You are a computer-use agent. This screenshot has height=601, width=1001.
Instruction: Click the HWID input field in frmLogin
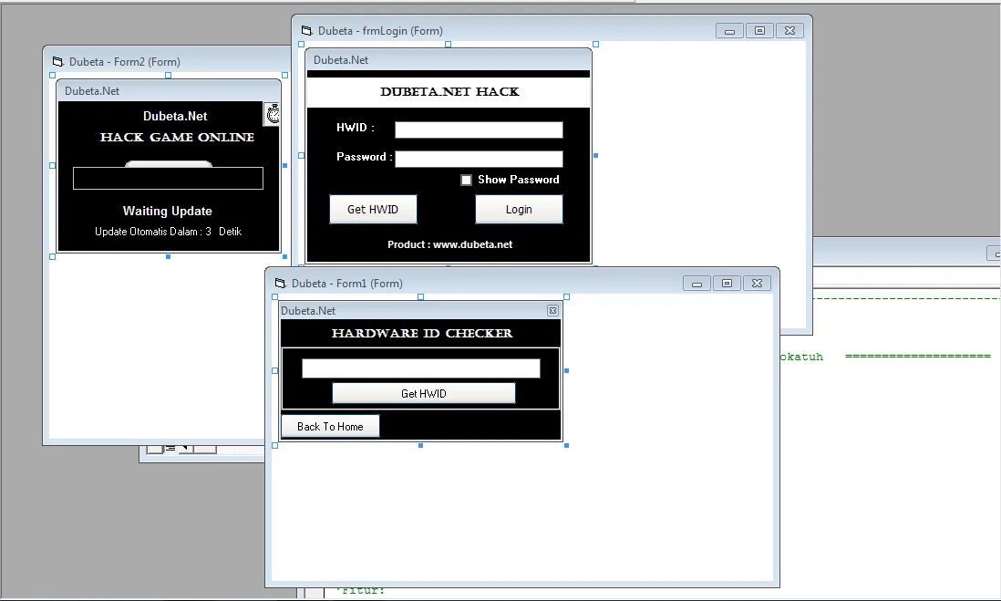pyautogui.click(x=479, y=130)
